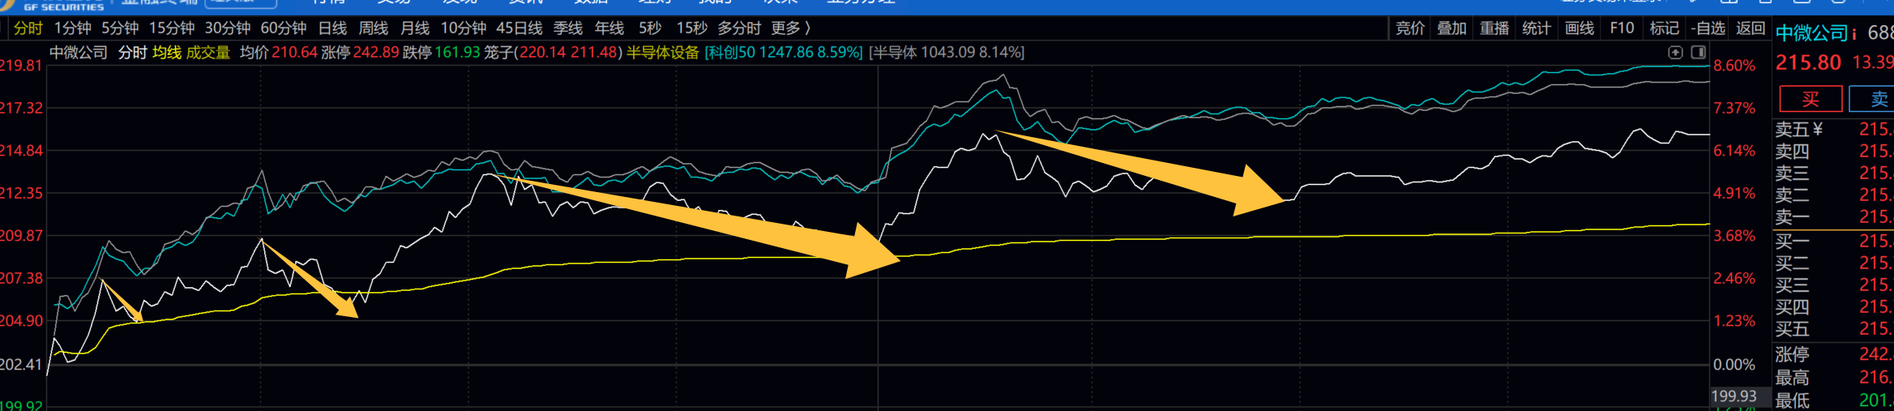Expand the 更多 period options
Viewport: 1894px width, 411px height.
coord(790,28)
